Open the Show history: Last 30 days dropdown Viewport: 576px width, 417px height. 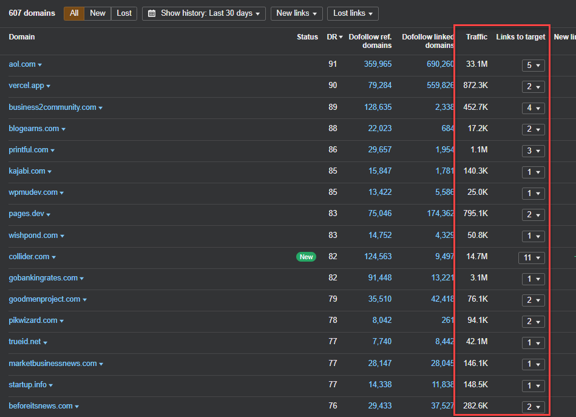pos(204,13)
